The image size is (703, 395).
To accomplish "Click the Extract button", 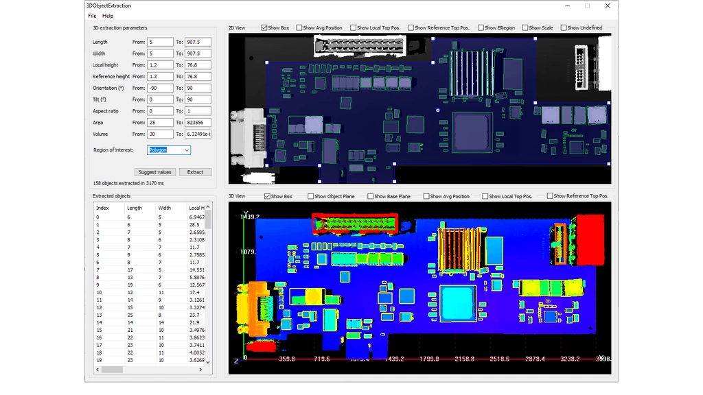I will (195, 172).
